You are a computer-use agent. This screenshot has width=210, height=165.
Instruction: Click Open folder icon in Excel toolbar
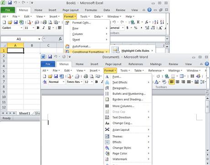pyautogui.click(x=10, y=22)
